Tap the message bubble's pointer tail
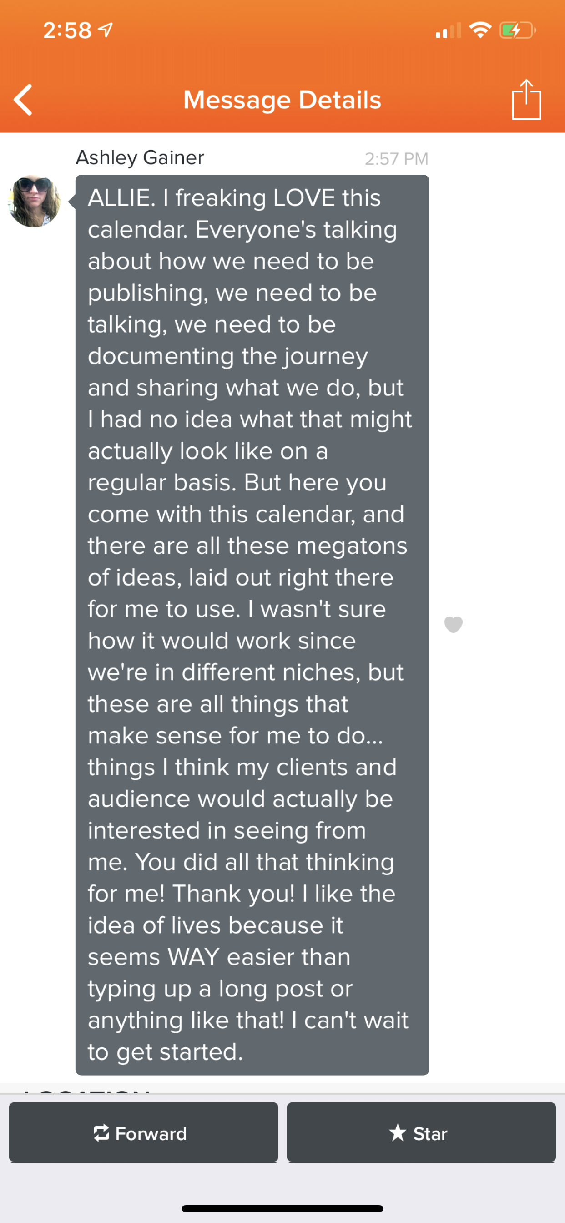Screen dimensions: 565x1223 pyautogui.click(x=72, y=201)
